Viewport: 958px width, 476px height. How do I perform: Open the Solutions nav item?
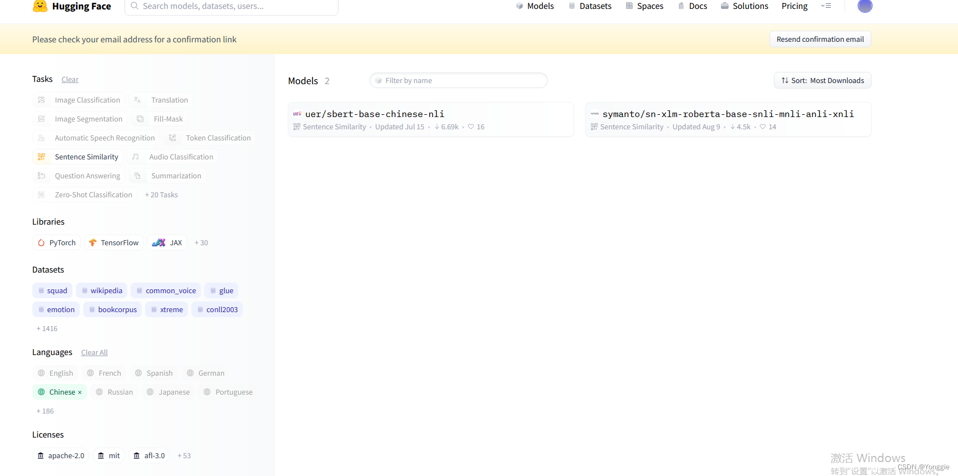pos(744,6)
